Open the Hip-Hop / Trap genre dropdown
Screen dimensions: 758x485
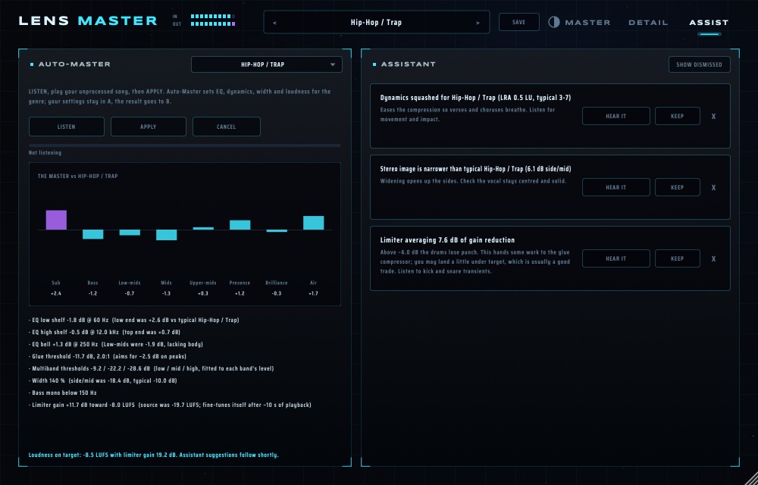pyautogui.click(x=266, y=64)
